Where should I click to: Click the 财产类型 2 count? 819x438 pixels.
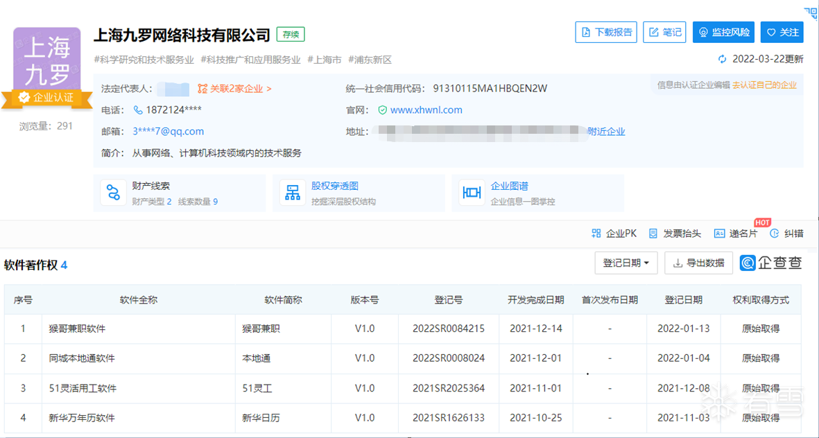pos(169,202)
